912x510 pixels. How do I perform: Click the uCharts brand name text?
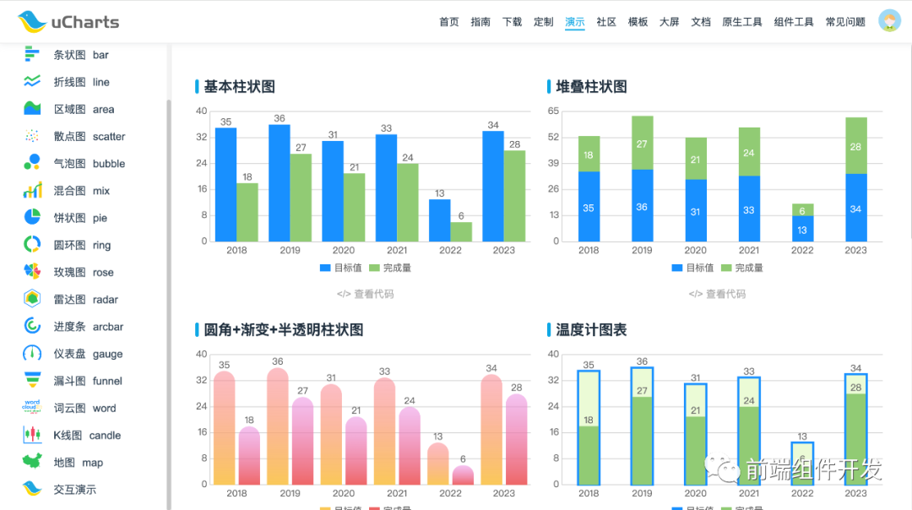click(x=85, y=22)
